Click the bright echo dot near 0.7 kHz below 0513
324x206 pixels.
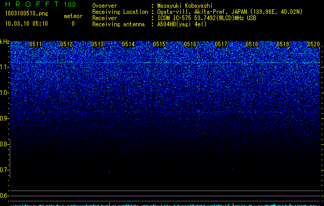[x=109, y=171]
